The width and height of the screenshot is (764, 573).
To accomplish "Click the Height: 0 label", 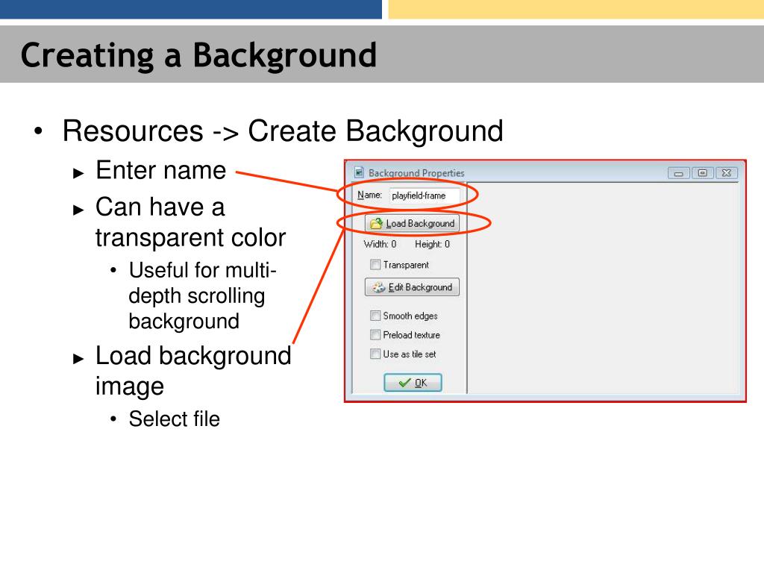I will pos(432,244).
